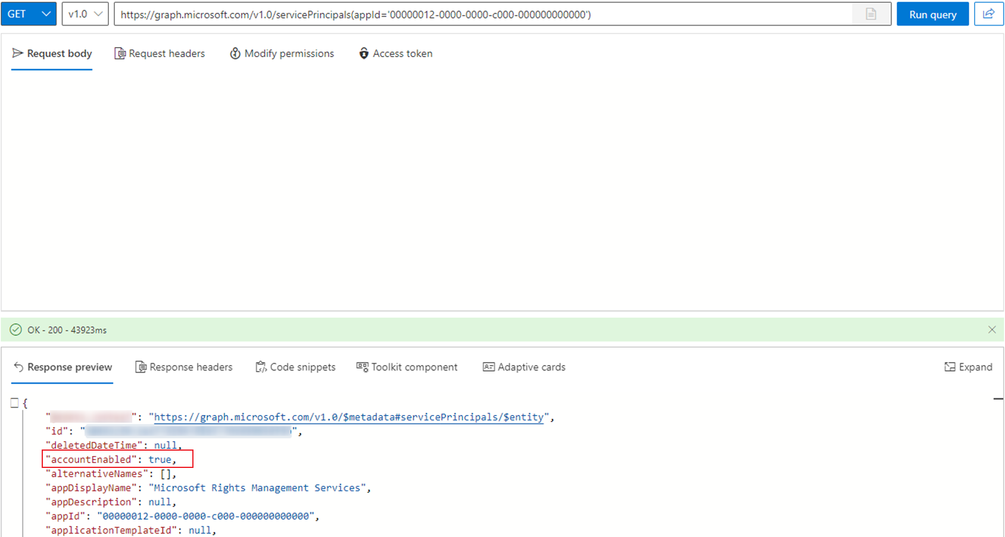Collapse the JSON root object
Viewport: 1005px width, 537px height.
coord(15,403)
